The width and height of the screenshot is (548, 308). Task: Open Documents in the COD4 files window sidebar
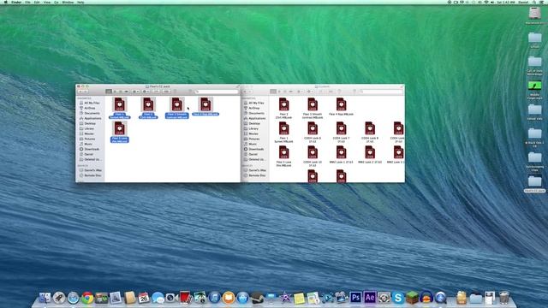pyautogui.click(x=253, y=113)
